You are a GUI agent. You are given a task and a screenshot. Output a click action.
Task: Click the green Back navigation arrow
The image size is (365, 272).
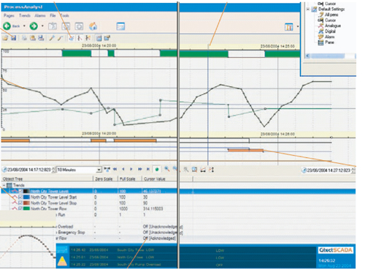(7, 26)
